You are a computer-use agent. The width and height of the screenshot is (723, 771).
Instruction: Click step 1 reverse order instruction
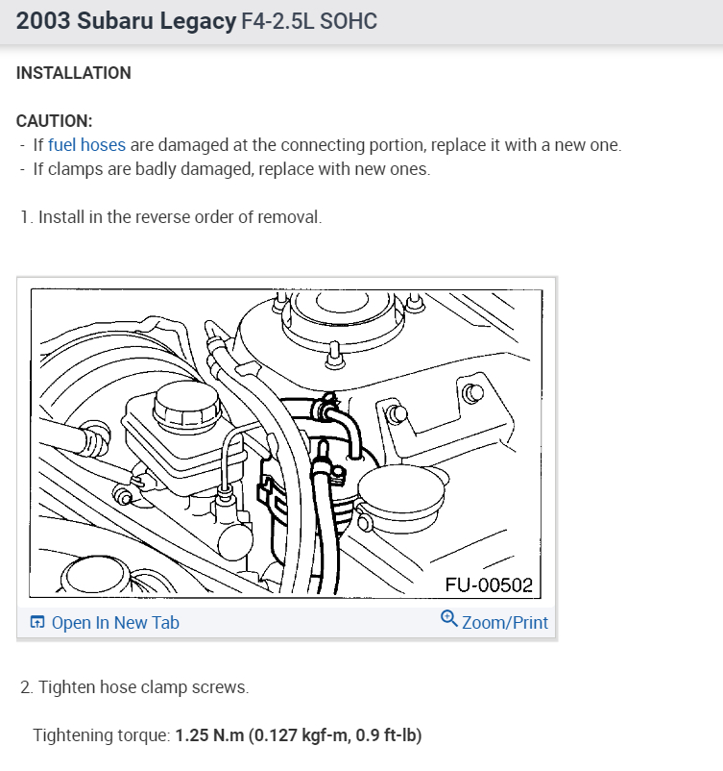tap(171, 217)
